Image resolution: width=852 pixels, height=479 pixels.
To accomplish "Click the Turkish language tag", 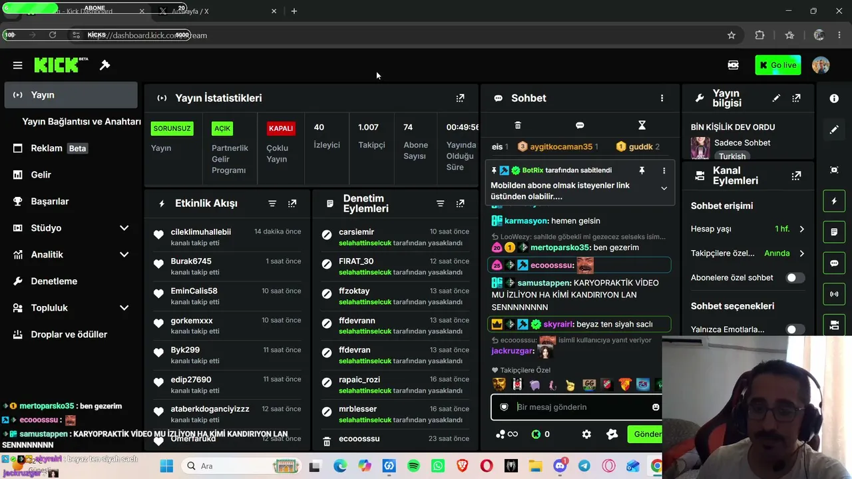I will point(732,156).
